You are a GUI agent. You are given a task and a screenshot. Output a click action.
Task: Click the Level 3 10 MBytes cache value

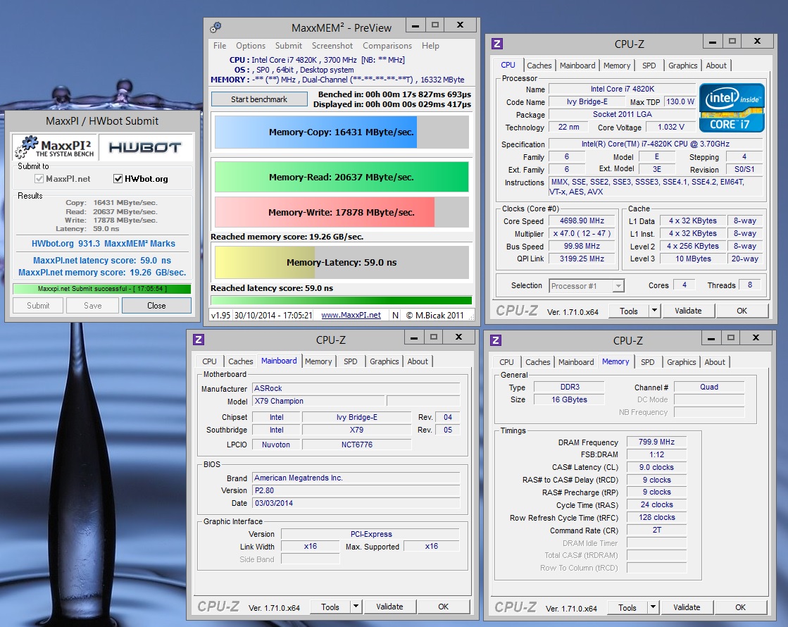693,259
